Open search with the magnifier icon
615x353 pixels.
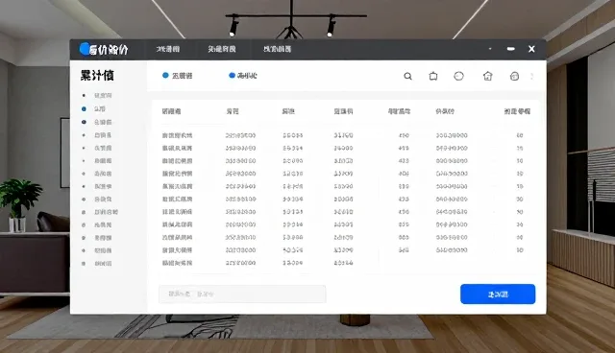point(407,76)
